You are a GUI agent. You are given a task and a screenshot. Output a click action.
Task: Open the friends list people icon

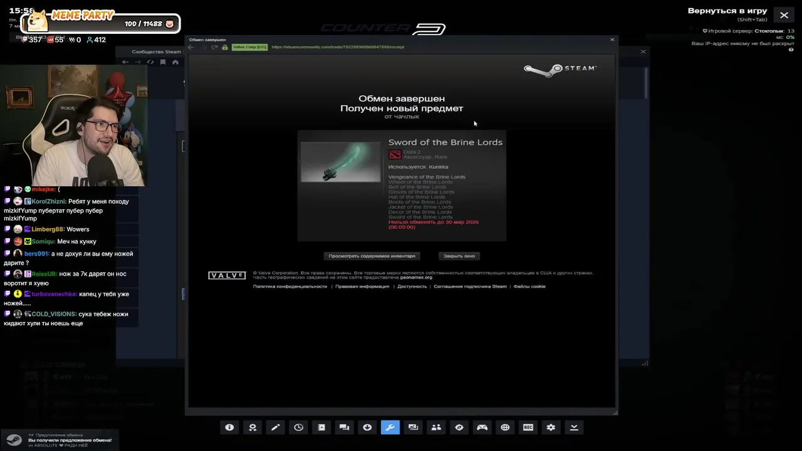coord(436,427)
